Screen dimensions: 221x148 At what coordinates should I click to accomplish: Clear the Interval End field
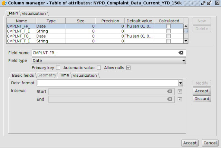pos(169,99)
